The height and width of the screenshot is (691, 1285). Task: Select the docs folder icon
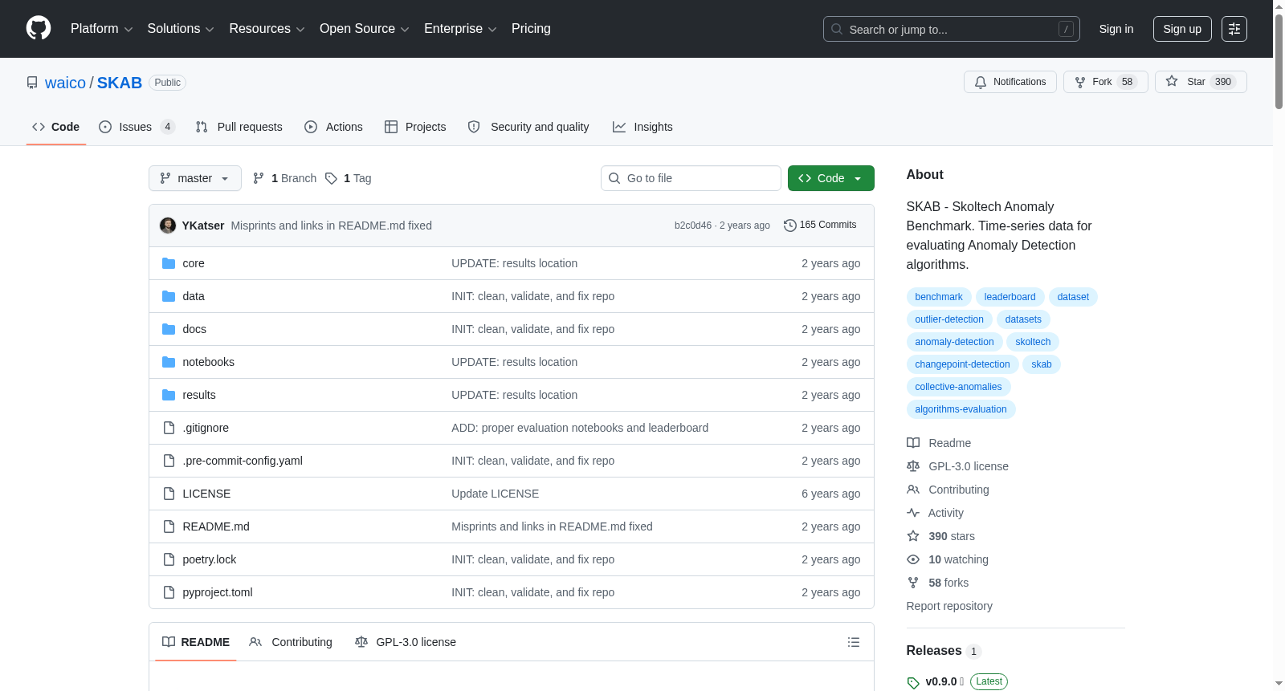click(x=169, y=329)
